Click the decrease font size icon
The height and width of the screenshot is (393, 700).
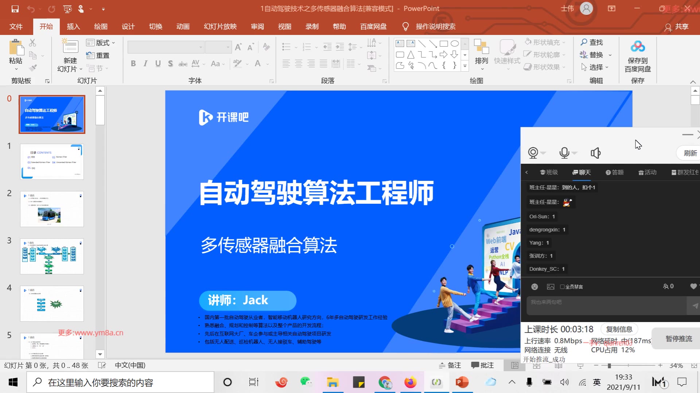tap(250, 47)
